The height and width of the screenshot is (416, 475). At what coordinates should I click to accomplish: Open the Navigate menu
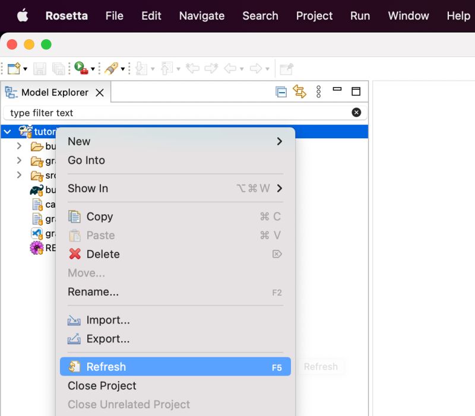pyautogui.click(x=202, y=16)
